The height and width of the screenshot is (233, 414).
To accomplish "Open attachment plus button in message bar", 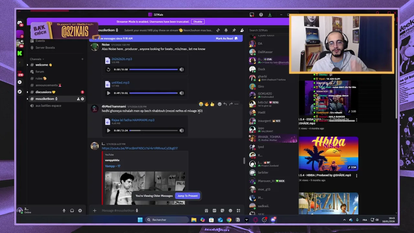I will click(x=94, y=210).
